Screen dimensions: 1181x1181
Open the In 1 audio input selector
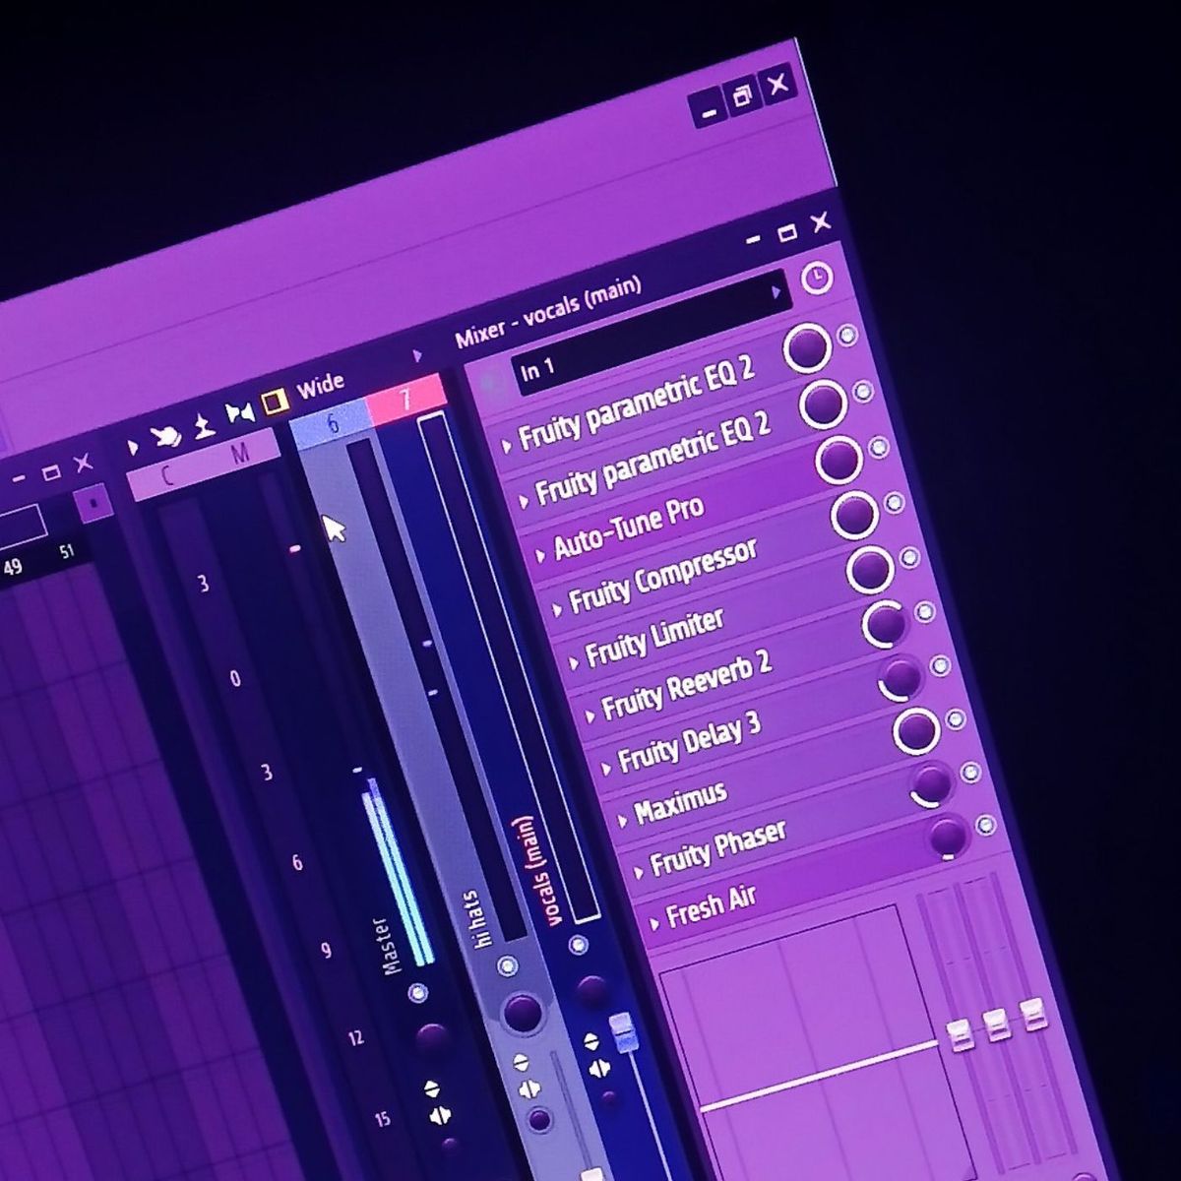653,332
